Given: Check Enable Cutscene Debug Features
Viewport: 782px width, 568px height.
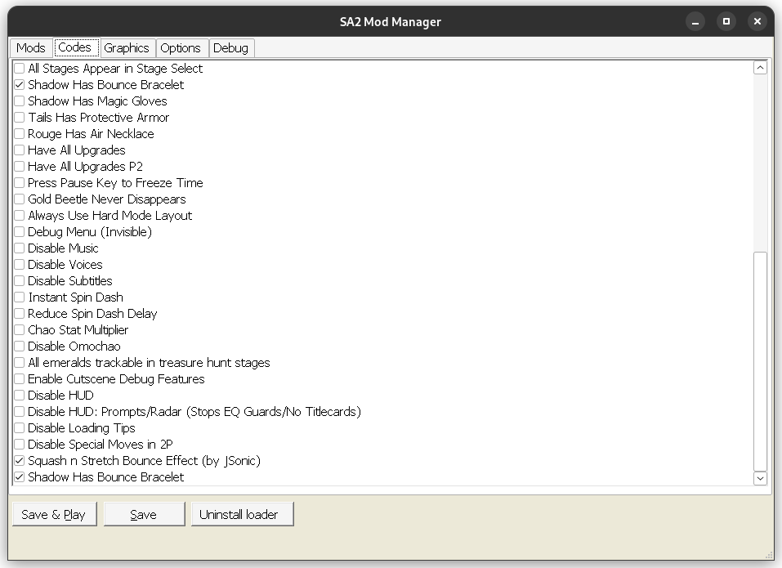Looking at the screenshot, I should pos(20,379).
